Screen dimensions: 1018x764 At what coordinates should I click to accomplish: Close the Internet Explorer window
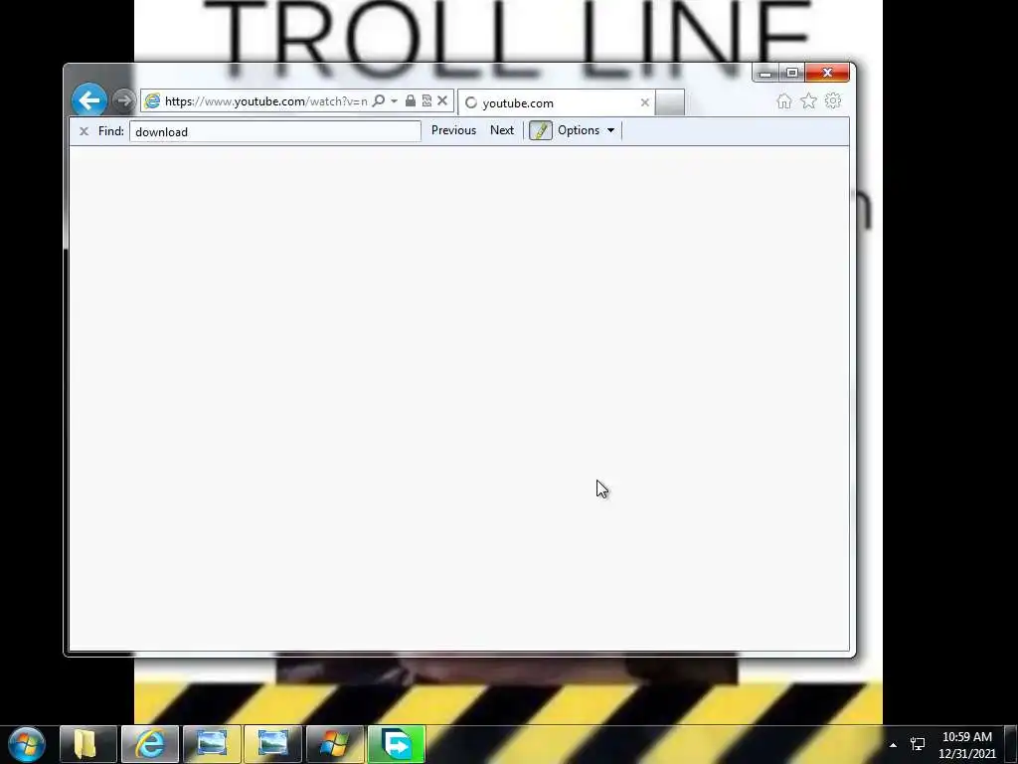[827, 73]
